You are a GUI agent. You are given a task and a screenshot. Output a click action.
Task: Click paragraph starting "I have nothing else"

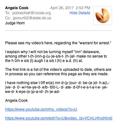pyautogui.click(x=57, y=87)
